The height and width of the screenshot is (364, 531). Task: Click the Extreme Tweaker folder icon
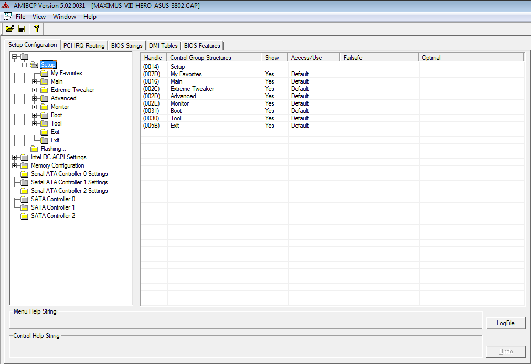44,90
